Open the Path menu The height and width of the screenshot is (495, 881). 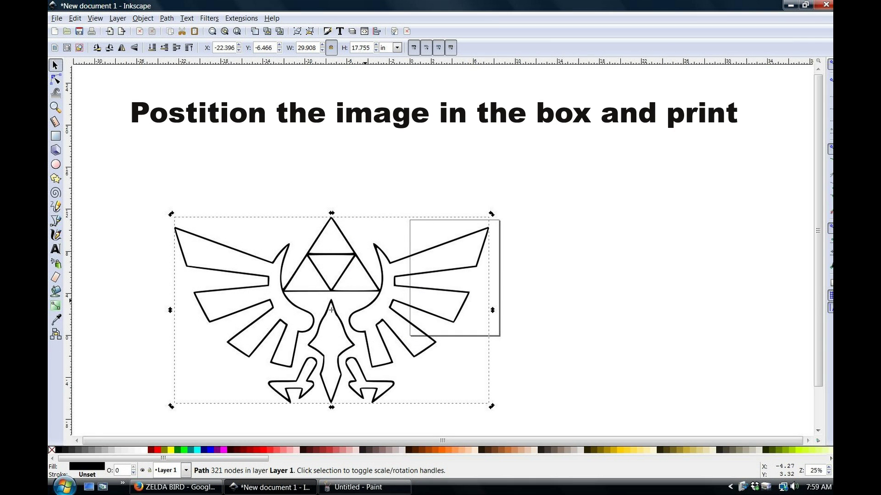coord(167,18)
